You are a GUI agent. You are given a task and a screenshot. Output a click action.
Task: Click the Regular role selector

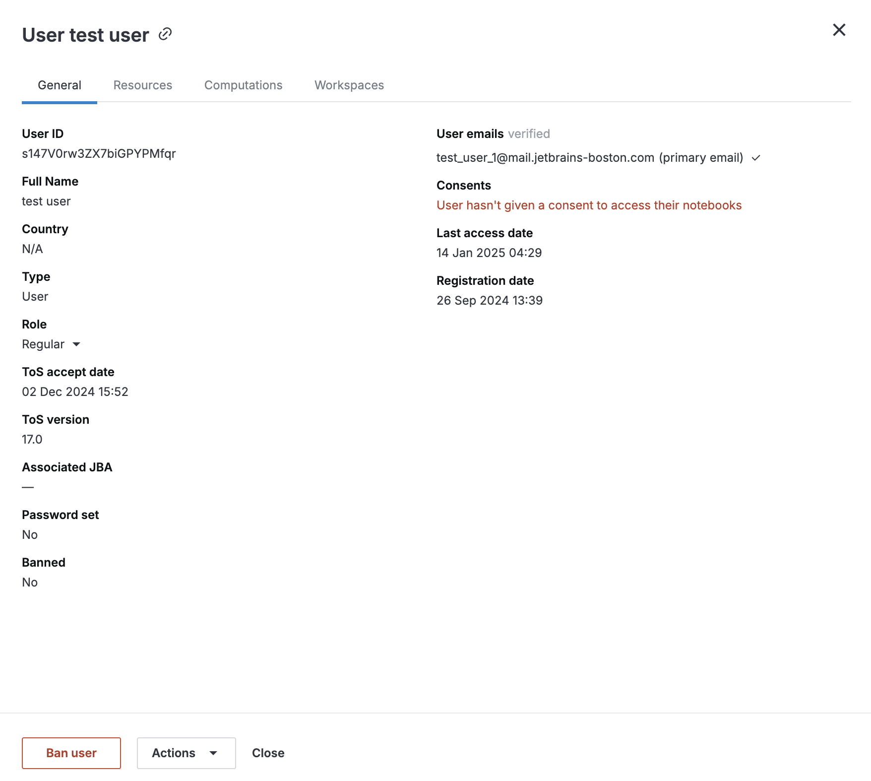[44, 344]
